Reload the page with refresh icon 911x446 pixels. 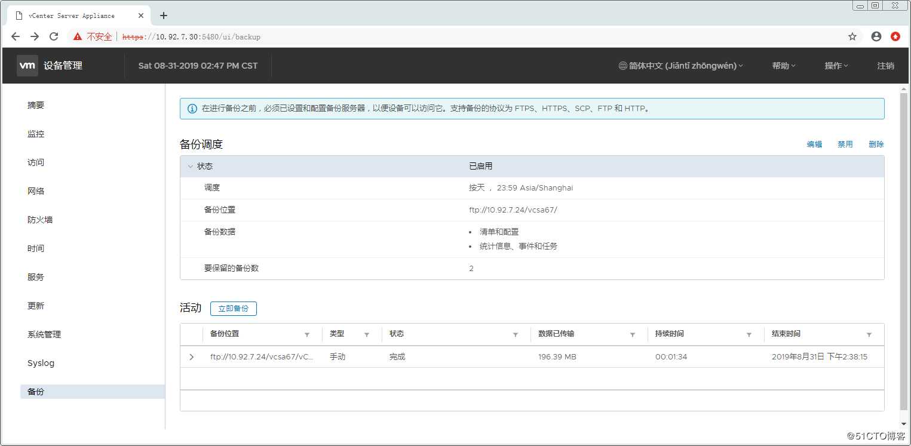coord(54,36)
